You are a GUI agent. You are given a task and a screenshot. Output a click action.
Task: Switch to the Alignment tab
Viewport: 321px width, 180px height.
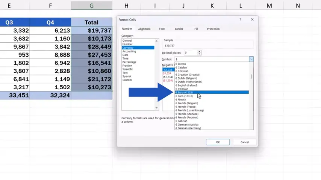144,29
